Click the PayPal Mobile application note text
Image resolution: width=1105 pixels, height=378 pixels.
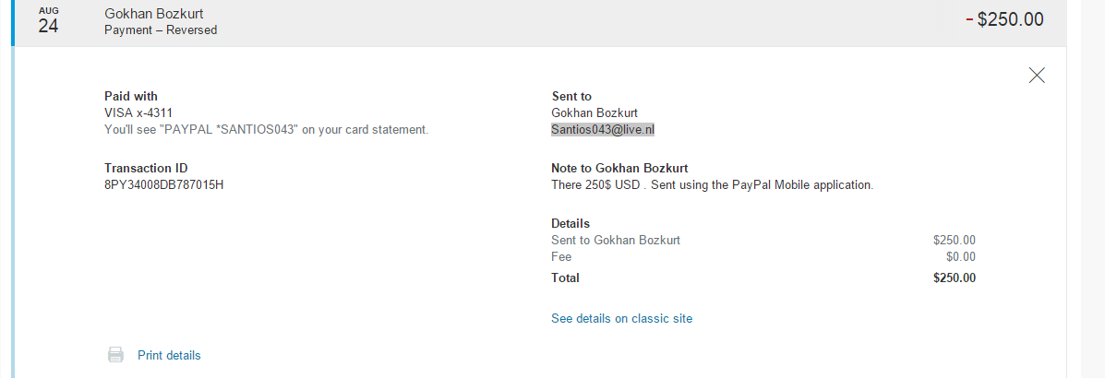tap(712, 184)
